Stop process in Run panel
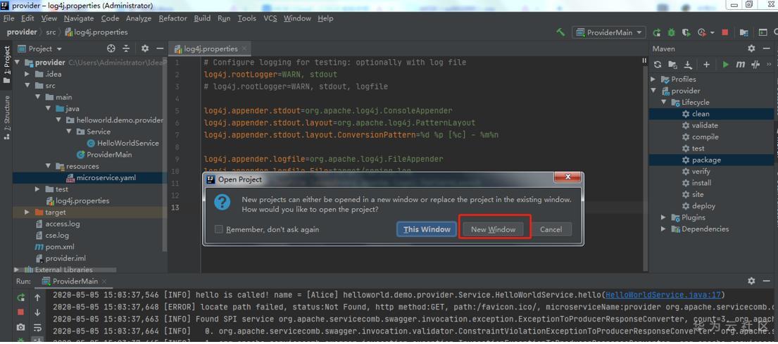 [21, 312]
